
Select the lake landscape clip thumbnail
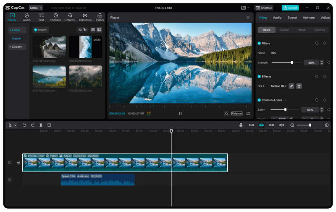[x=49, y=77]
